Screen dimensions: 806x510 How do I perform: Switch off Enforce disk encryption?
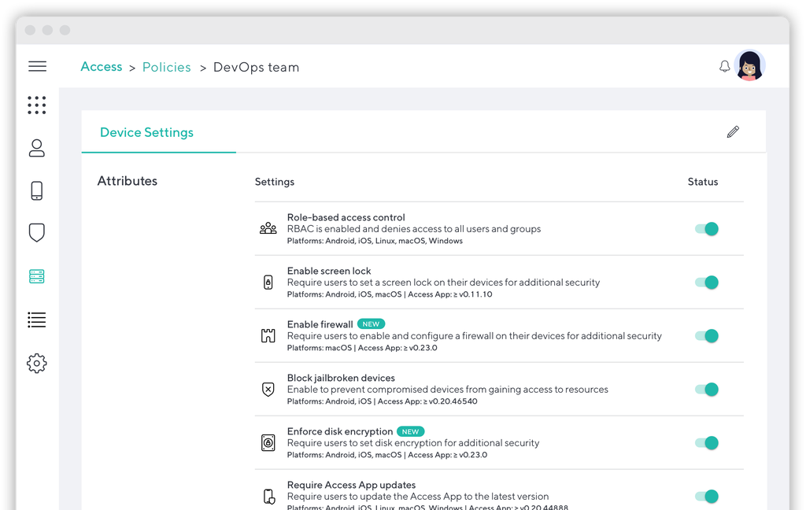[x=707, y=443]
